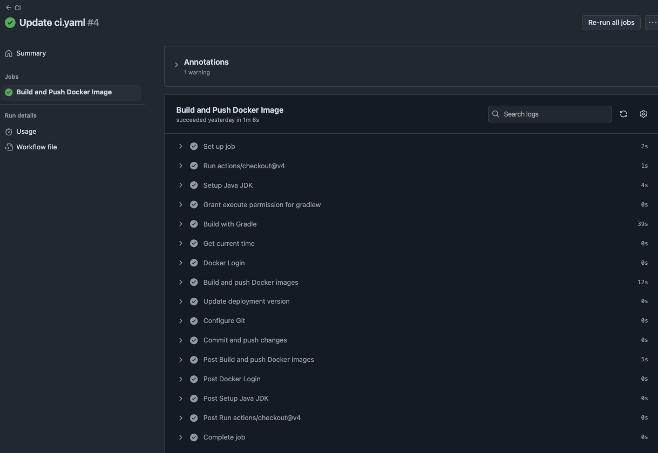The image size is (658, 453).
Task: Click the Docker Login step label
Action: click(224, 263)
